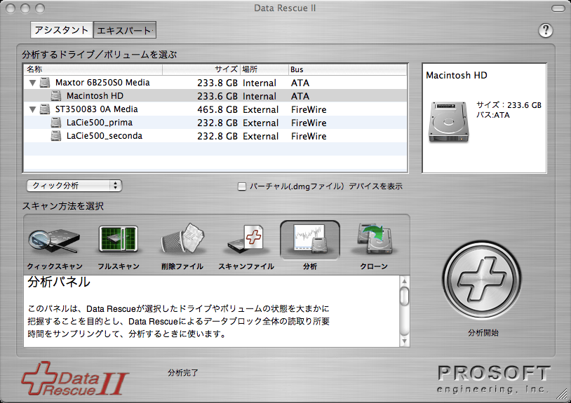Select the ST350083 0A Media row

click(215, 109)
